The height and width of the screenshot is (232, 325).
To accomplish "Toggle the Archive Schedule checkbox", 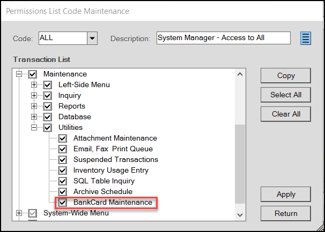I will click(x=62, y=192).
